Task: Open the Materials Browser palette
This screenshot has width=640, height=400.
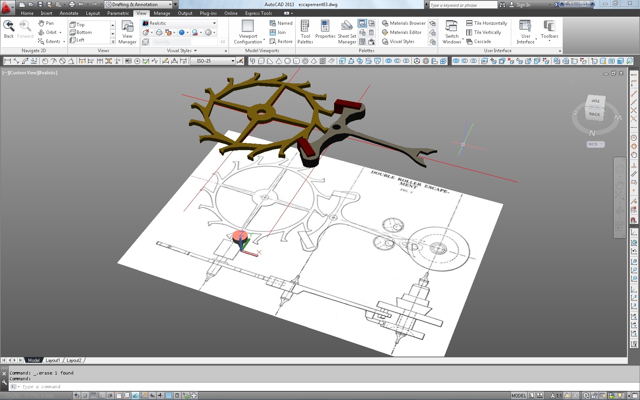Action: coord(403,23)
